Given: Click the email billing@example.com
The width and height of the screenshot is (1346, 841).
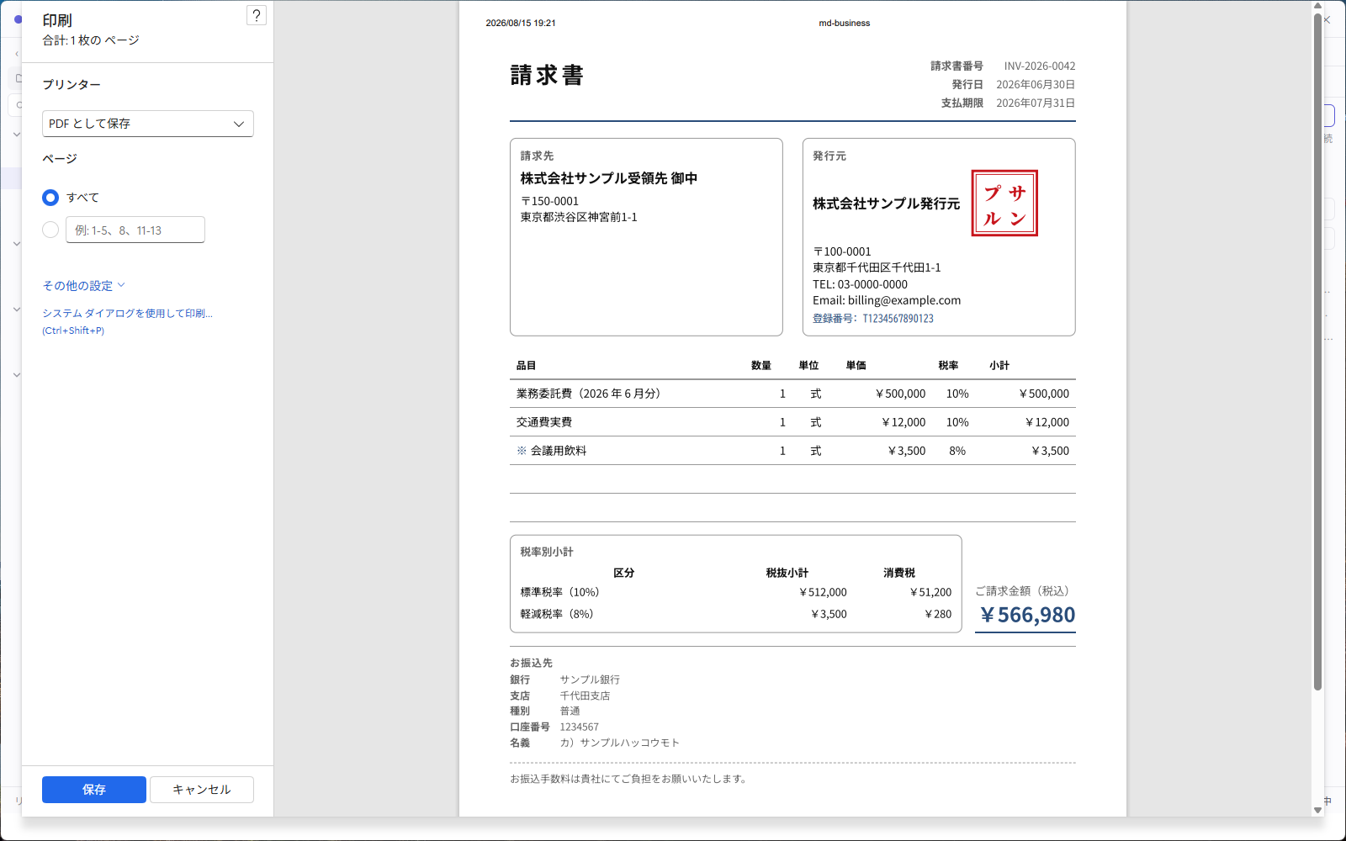Looking at the screenshot, I should coord(904,300).
